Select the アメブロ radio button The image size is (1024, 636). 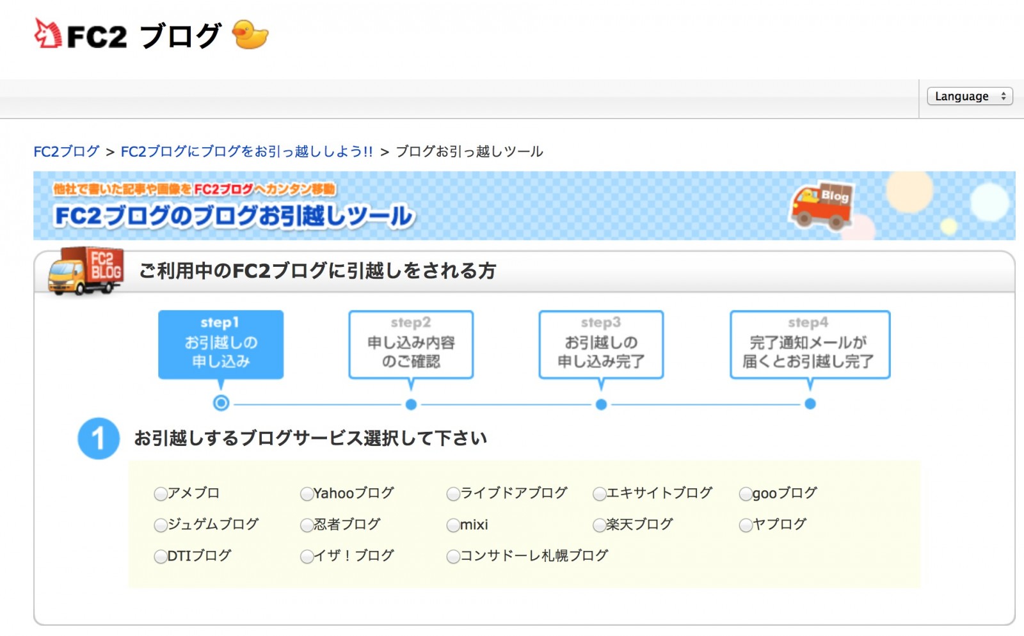[x=161, y=494]
